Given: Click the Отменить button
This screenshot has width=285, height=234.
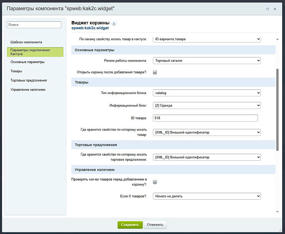Looking at the screenshot, I should pos(155,225).
